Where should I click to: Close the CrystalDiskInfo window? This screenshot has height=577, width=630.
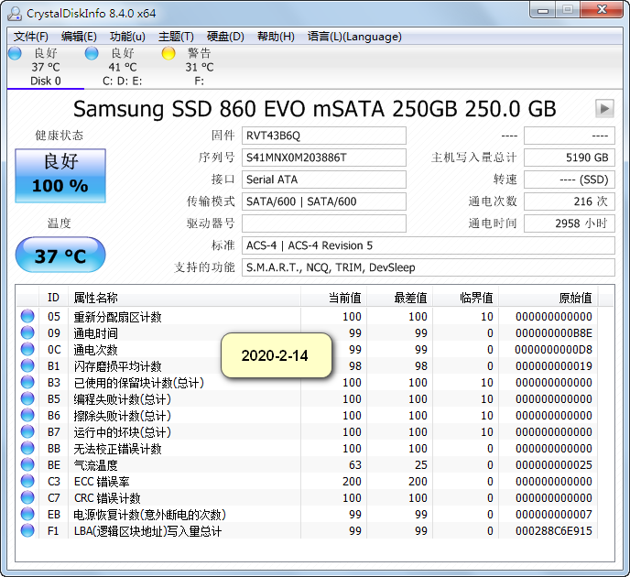[x=602, y=10]
